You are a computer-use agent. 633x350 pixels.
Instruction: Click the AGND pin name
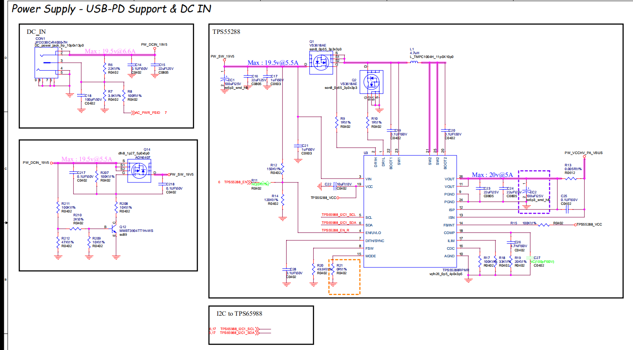(449, 256)
